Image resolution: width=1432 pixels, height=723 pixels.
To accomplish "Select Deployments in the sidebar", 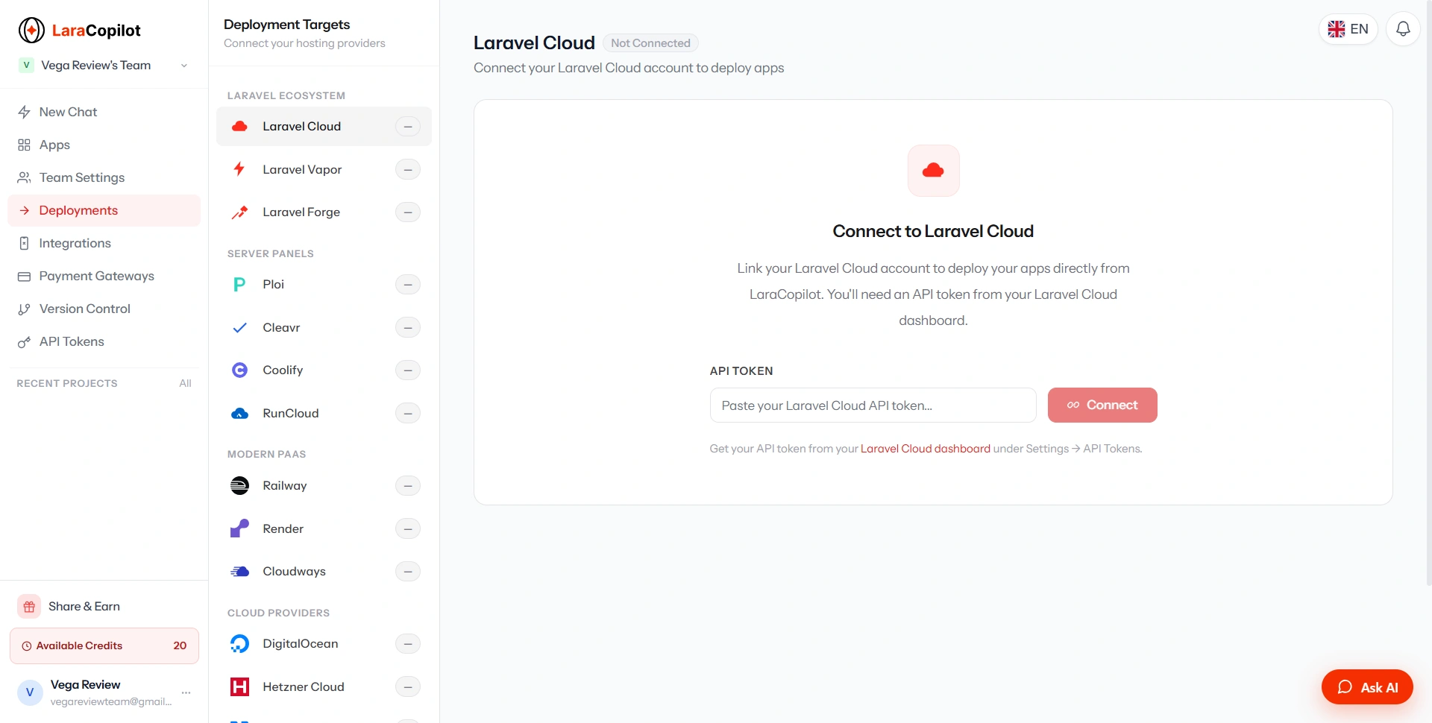I will [104, 210].
